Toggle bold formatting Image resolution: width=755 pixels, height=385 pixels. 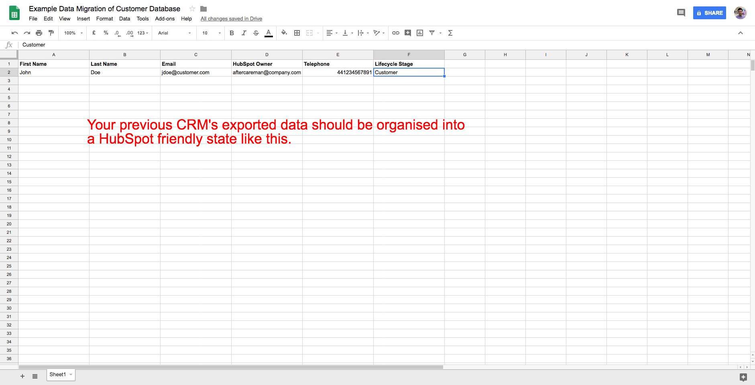point(232,33)
